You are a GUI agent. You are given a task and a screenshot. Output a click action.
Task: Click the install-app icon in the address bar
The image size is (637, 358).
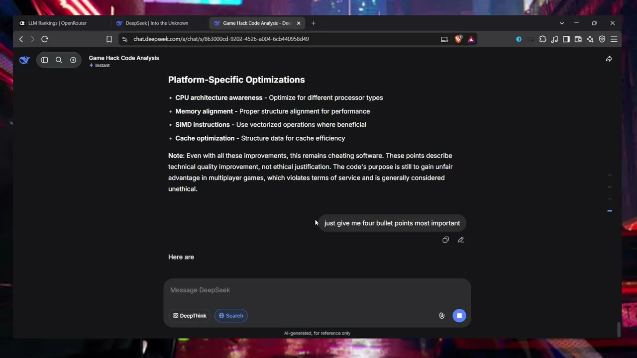[444, 39]
